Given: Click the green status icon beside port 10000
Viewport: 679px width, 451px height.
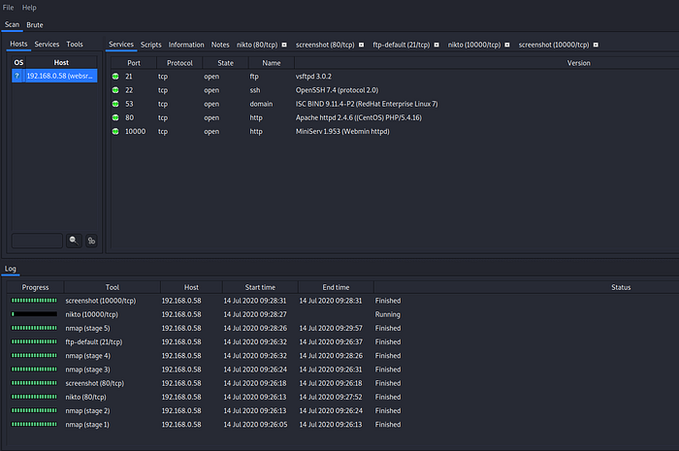Looking at the screenshot, I should 115,131.
